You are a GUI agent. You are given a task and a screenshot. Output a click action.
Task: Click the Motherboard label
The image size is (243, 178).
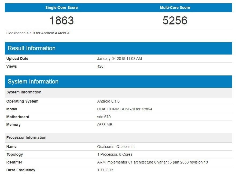18,117
